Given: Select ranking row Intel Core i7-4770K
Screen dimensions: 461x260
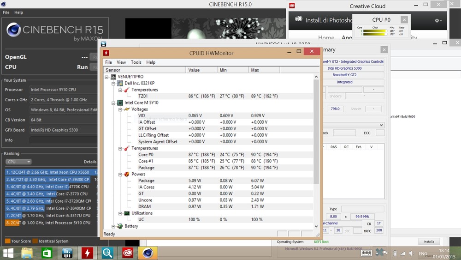Looking at the screenshot, I should click(x=51, y=187).
